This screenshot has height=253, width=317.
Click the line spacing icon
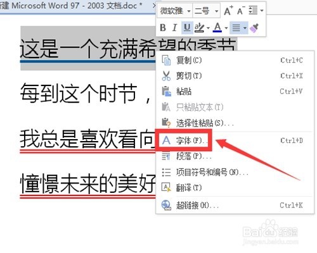tap(253, 10)
